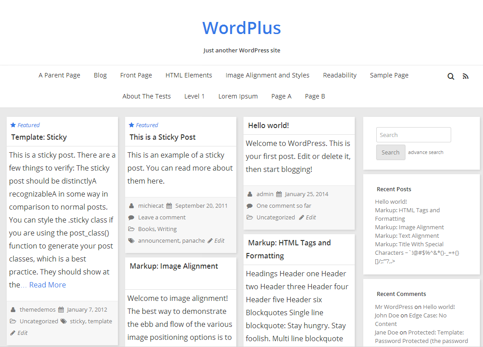The width and height of the screenshot is (483, 347).
Task: Open Edge Case: No Content comment link
Action: [x=411, y=320]
